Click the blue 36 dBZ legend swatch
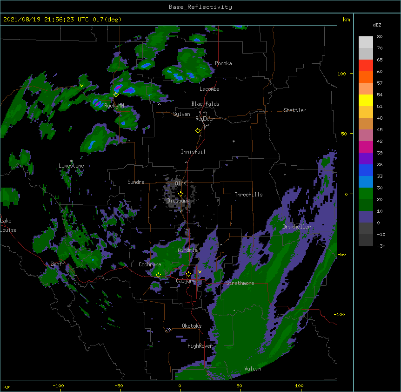This screenshot has height=392, width=401. (366, 170)
